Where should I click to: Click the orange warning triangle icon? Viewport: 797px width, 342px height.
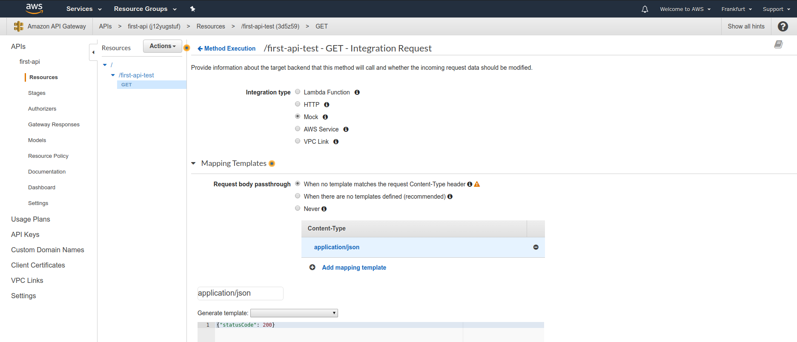[x=477, y=184]
